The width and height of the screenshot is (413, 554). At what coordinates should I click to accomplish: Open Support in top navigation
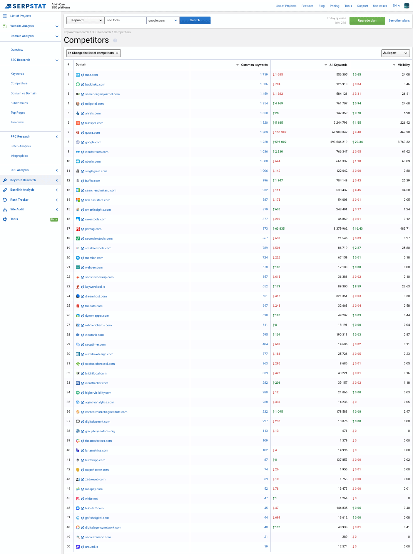pyautogui.click(x=362, y=6)
